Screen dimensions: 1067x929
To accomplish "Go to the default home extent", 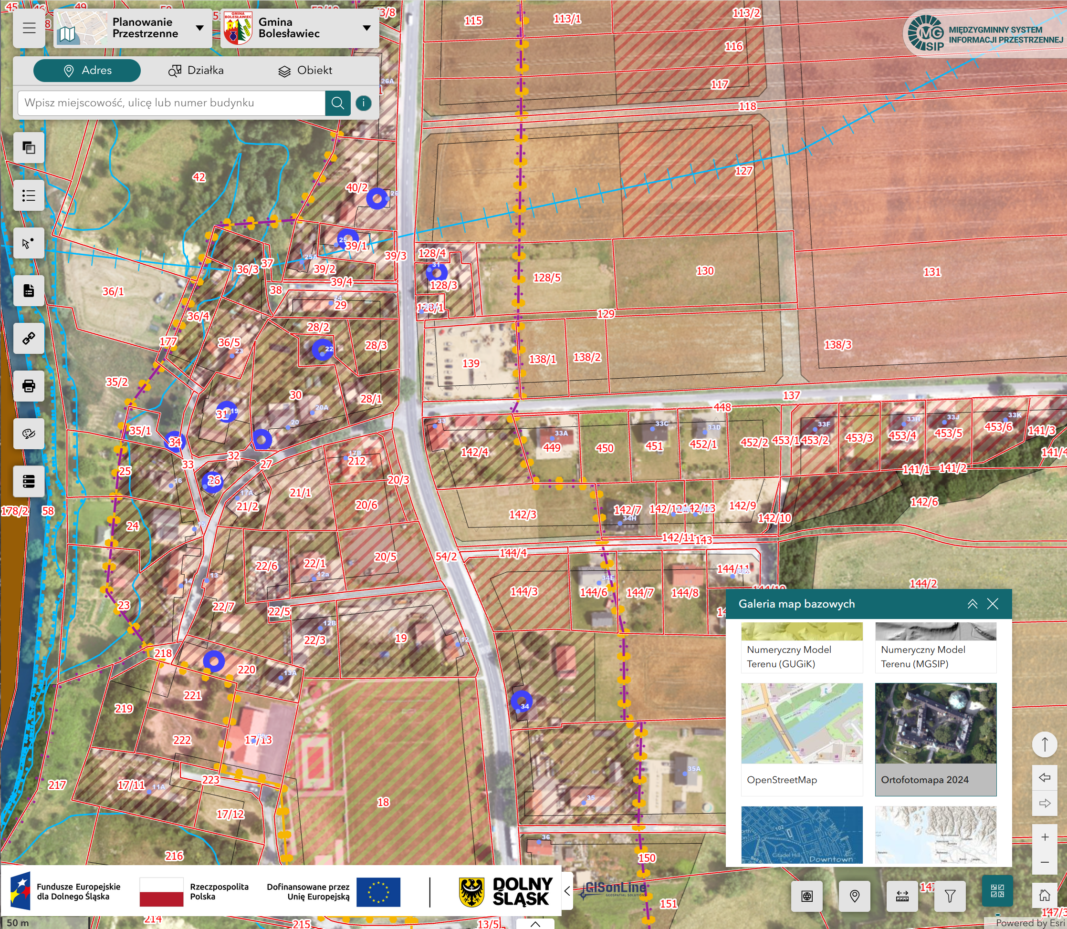I will coord(1045,895).
